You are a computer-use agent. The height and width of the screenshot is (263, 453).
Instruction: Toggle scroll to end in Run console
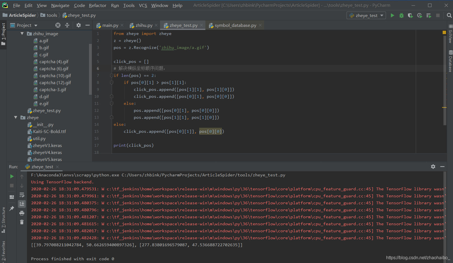point(22,204)
